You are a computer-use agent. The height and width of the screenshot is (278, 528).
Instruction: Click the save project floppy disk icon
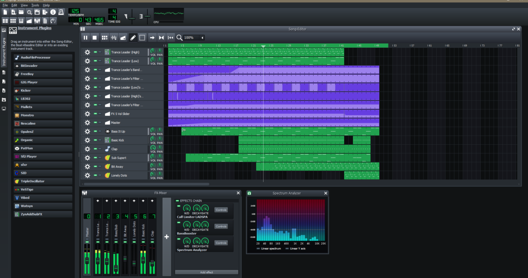(x=38, y=12)
